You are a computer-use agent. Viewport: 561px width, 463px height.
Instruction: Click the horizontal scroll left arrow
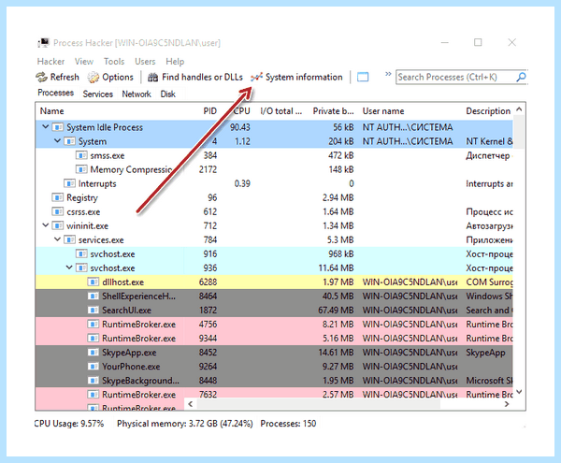[191, 404]
